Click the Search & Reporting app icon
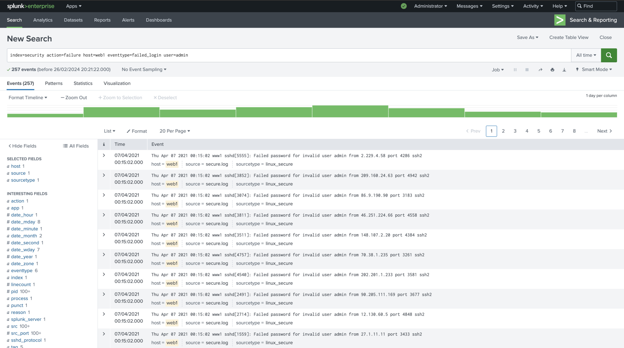The height and width of the screenshot is (348, 624). (560, 20)
